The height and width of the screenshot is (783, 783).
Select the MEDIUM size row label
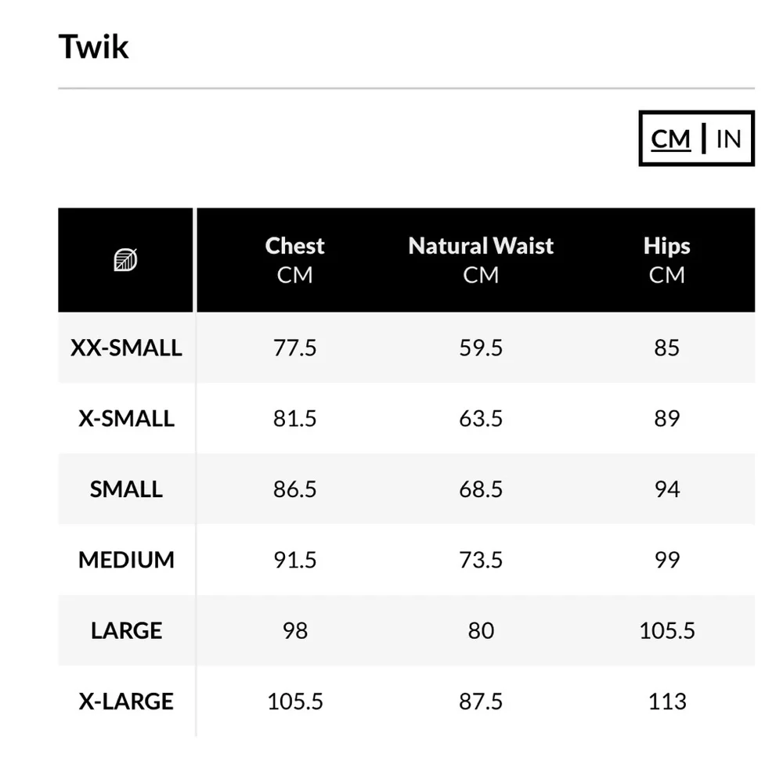[x=126, y=560]
